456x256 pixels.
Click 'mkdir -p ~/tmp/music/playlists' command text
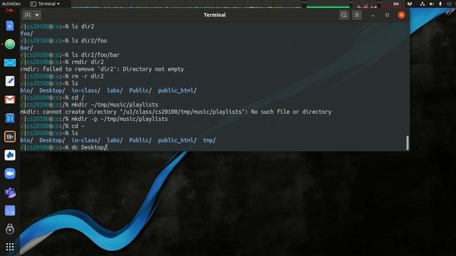pos(120,119)
